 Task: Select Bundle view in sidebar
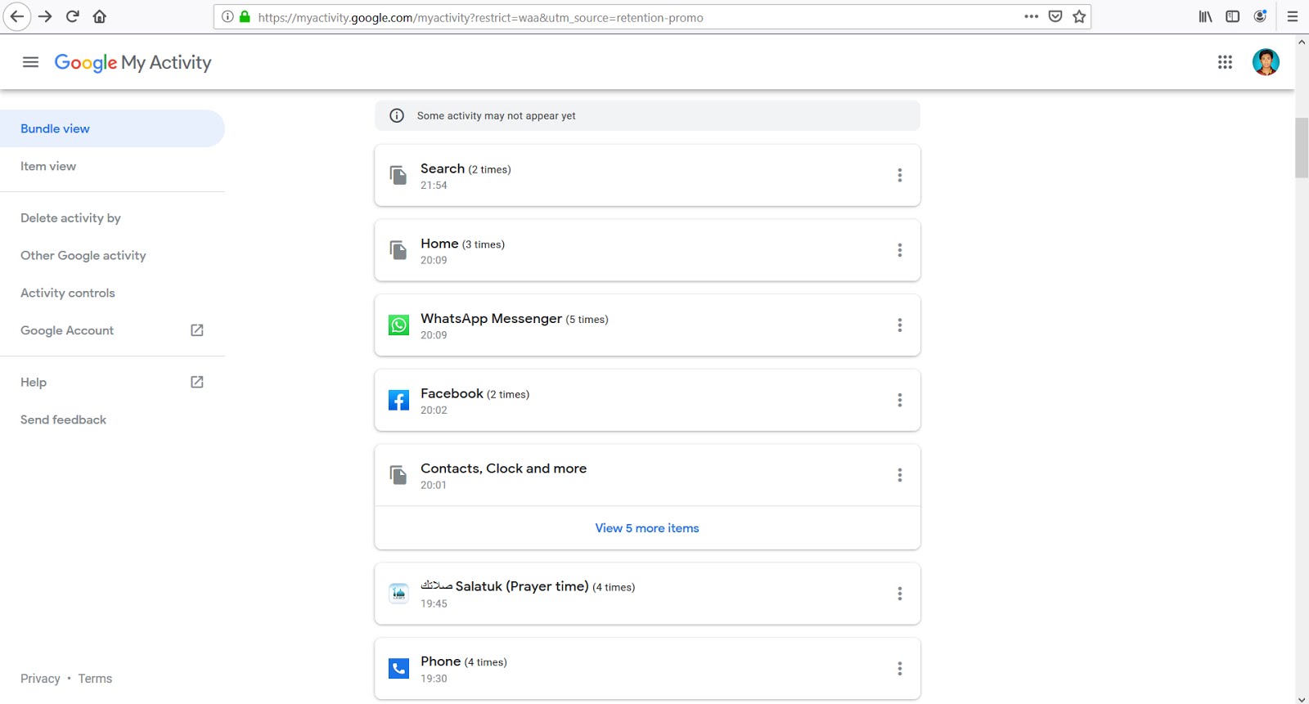pos(112,128)
